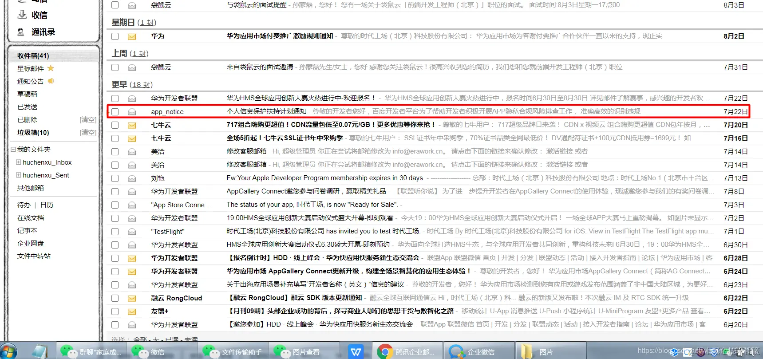Collapse 我的文件夹 tree node
763x359 pixels.
click(13, 149)
